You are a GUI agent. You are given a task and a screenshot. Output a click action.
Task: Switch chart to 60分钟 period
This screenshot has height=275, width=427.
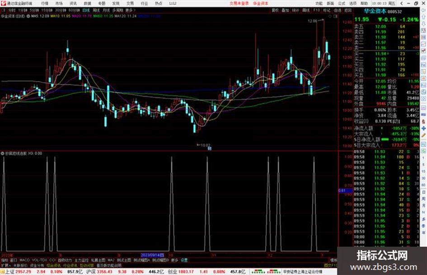click(74, 10)
